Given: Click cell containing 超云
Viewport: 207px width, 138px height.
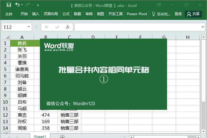Looking at the screenshot, I should 22,89.
